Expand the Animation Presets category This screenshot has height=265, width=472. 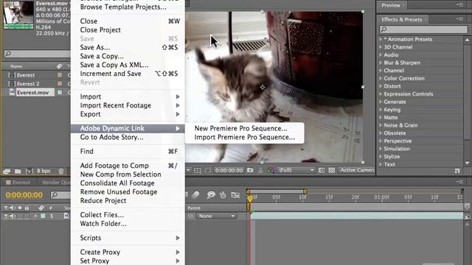pyautogui.click(x=381, y=39)
